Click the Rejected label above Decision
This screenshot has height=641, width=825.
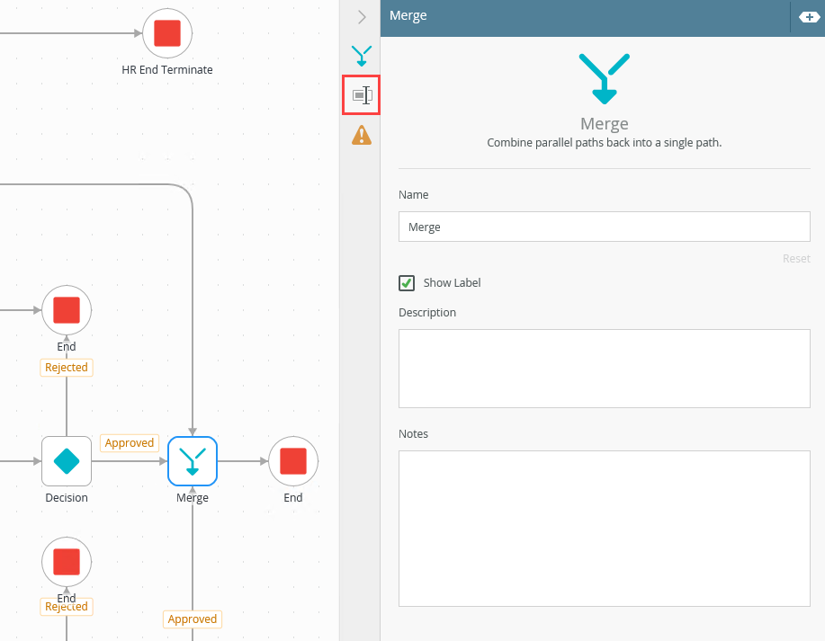pyautogui.click(x=67, y=368)
